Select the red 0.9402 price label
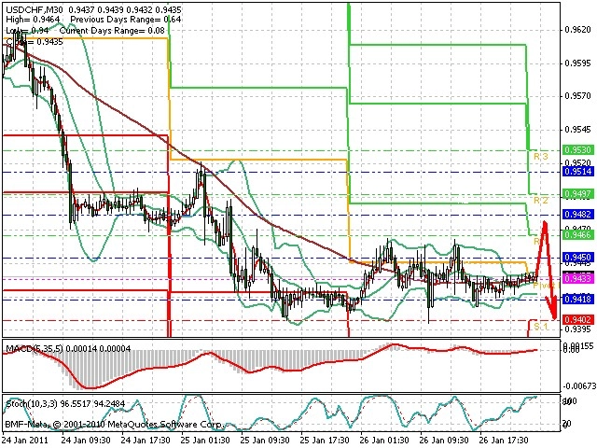Image resolution: width=597 pixels, height=448 pixels. pos(578,319)
